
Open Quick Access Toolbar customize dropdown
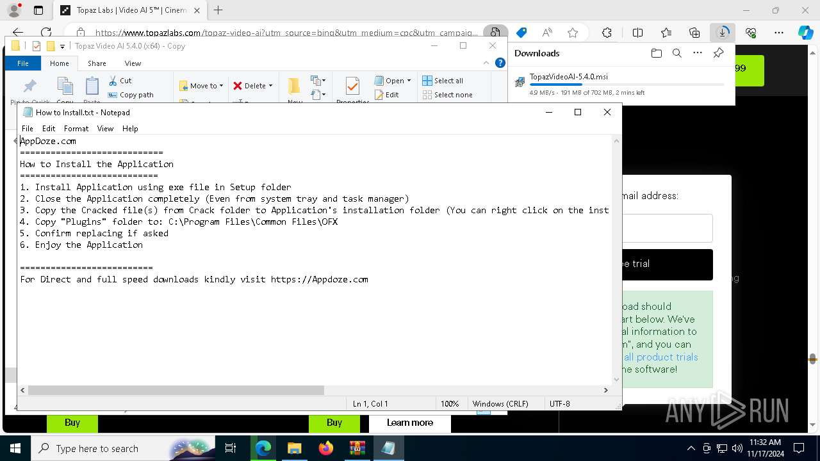click(63, 46)
